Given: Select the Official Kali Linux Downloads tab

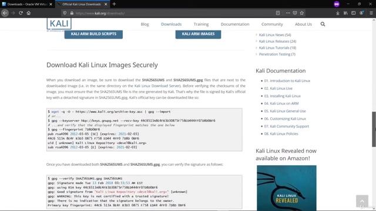Looking at the screenshot, I should click(82, 4).
